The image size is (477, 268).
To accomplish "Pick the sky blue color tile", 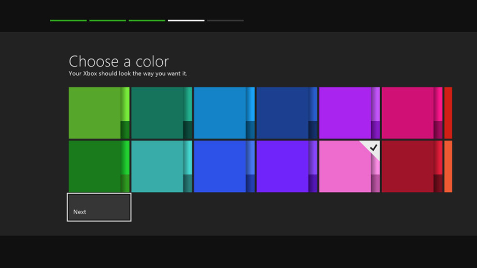I will coord(224,113).
